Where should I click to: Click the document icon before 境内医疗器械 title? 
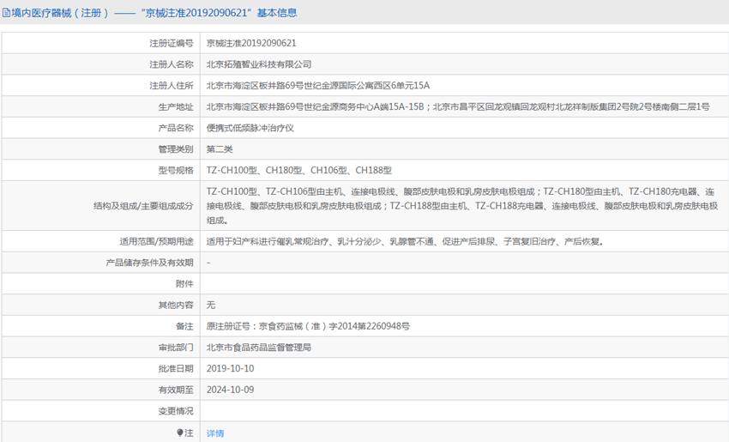click(6, 13)
